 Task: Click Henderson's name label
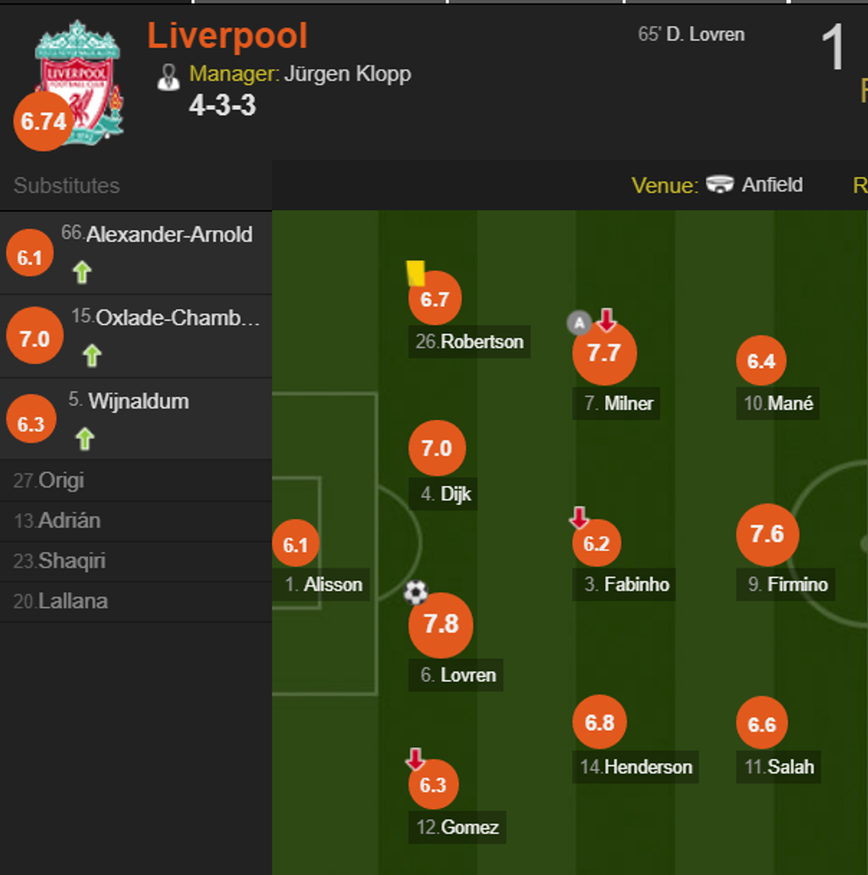click(635, 767)
